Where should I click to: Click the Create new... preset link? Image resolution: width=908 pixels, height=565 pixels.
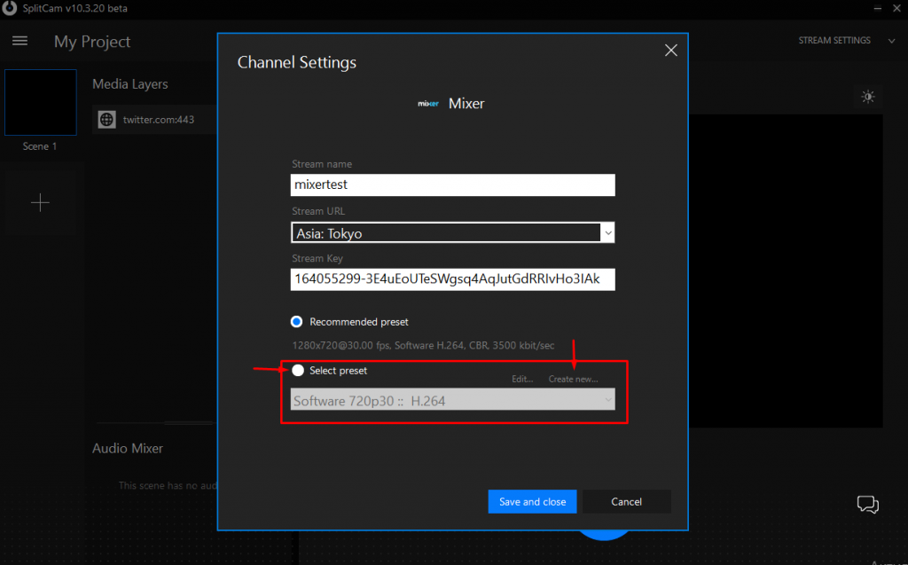[x=574, y=379]
